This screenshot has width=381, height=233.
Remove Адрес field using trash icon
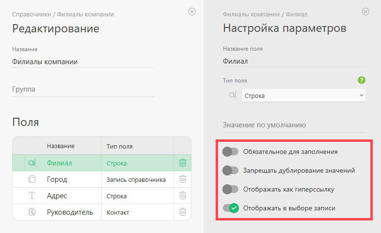point(182,196)
